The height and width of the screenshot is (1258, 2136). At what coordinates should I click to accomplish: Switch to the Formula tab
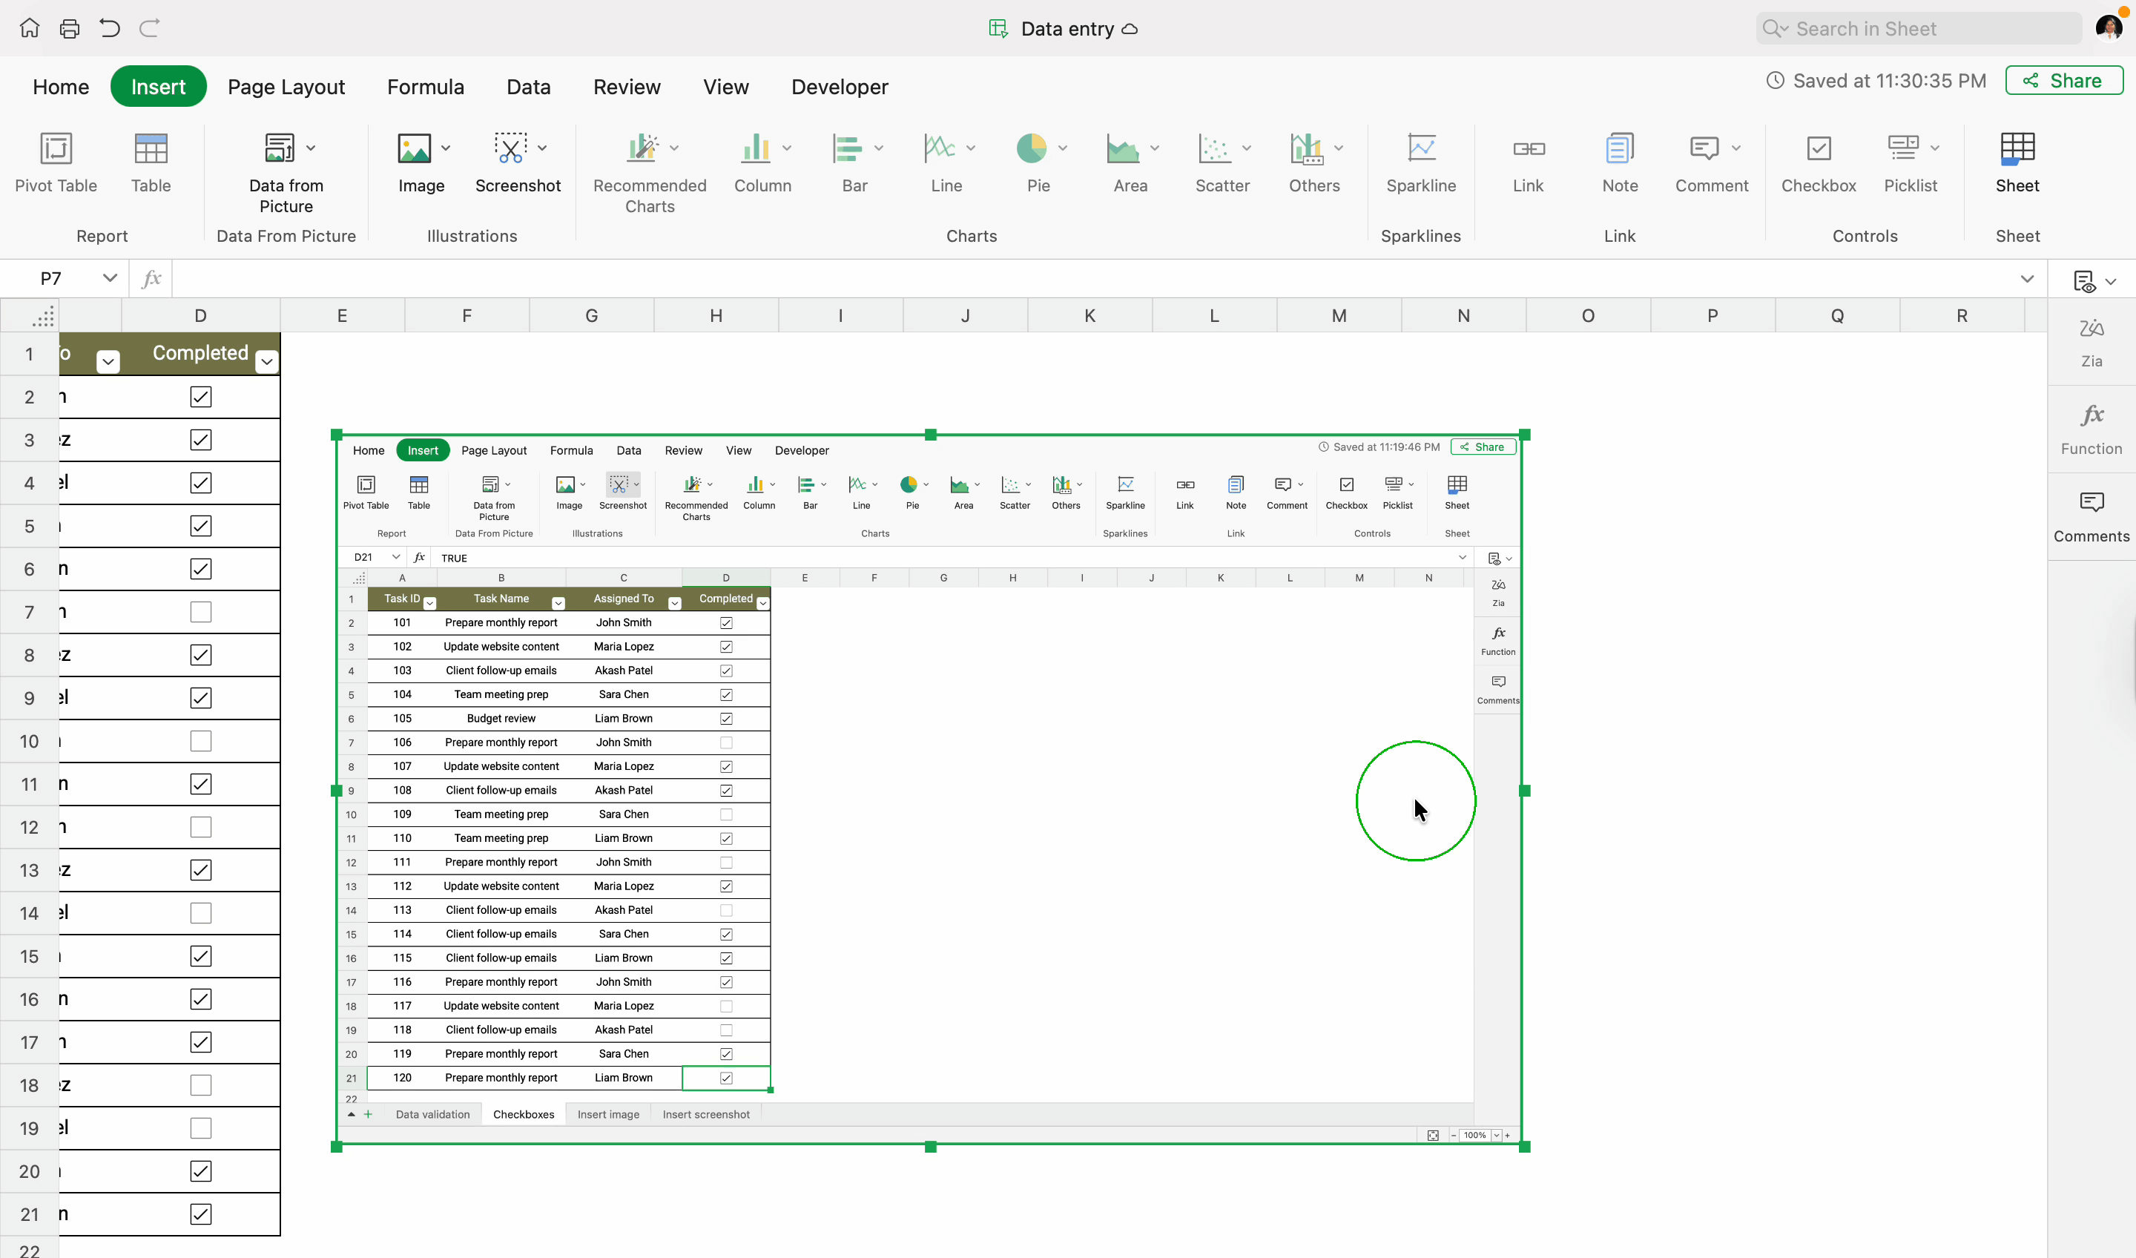[x=426, y=87]
